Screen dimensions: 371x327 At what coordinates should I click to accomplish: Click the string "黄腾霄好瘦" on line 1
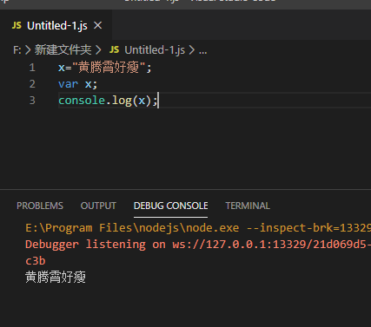109,68
